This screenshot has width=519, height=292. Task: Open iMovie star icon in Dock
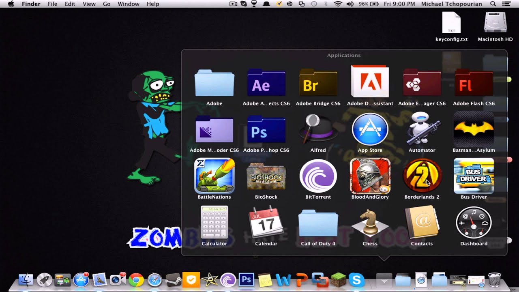coord(210,280)
